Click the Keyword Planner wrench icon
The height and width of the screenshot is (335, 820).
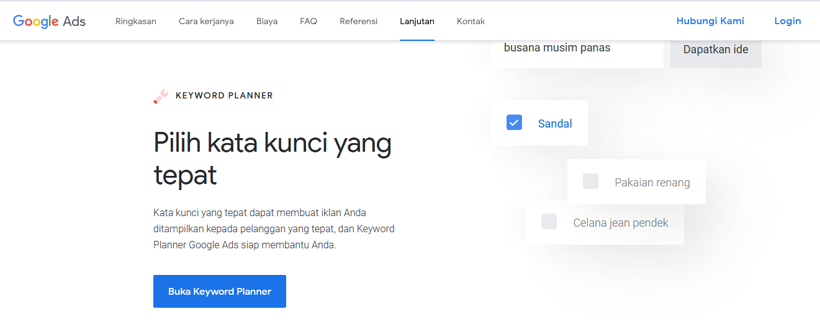[161, 97]
